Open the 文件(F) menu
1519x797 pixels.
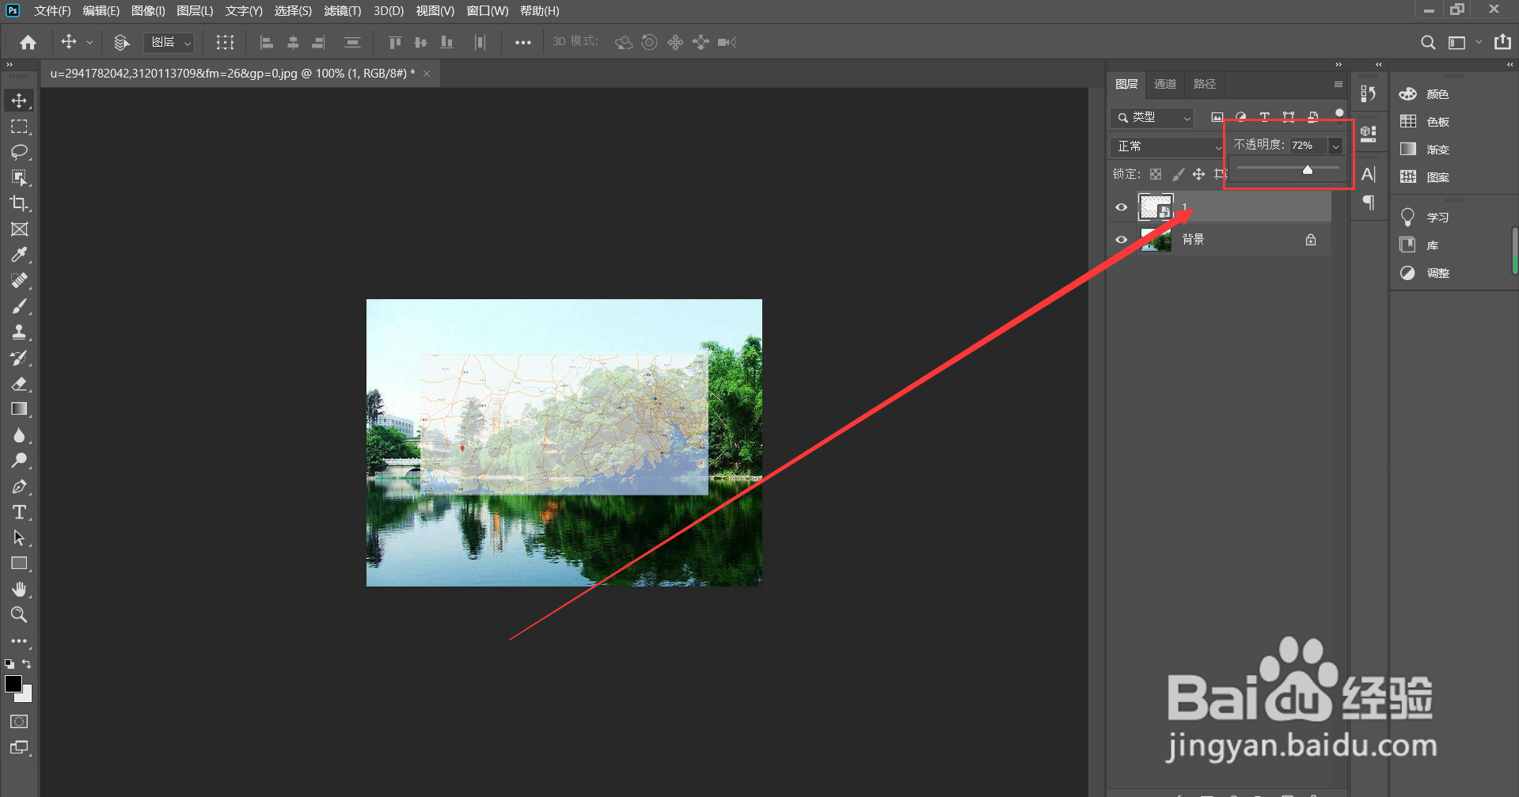(x=52, y=11)
